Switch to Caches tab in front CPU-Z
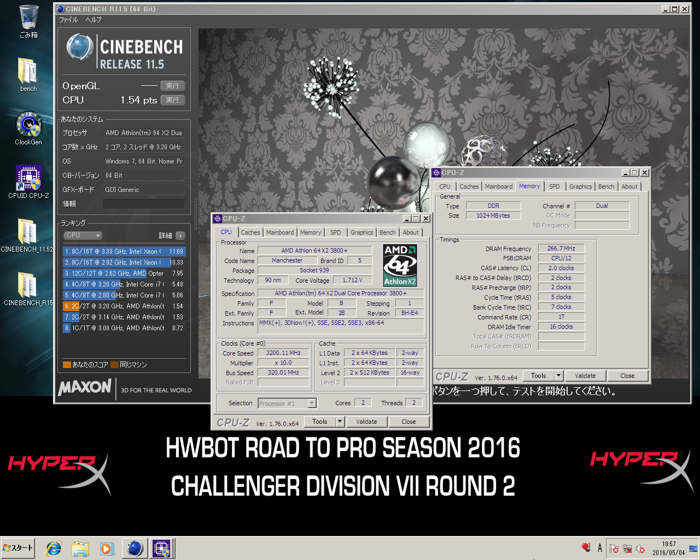The height and width of the screenshot is (560, 700). pyautogui.click(x=250, y=232)
